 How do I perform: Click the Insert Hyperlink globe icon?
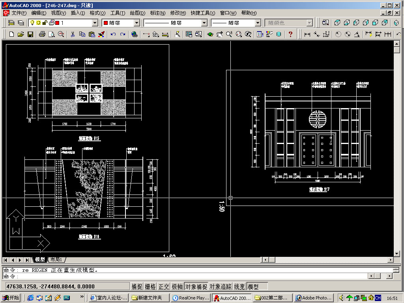pyautogui.click(x=135, y=34)
